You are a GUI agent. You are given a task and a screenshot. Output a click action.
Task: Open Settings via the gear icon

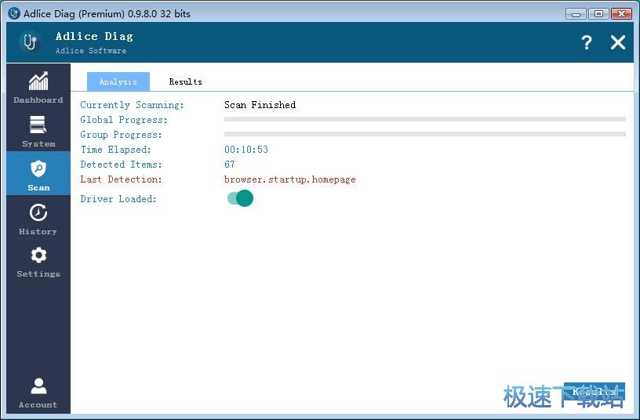coord(38,255)
